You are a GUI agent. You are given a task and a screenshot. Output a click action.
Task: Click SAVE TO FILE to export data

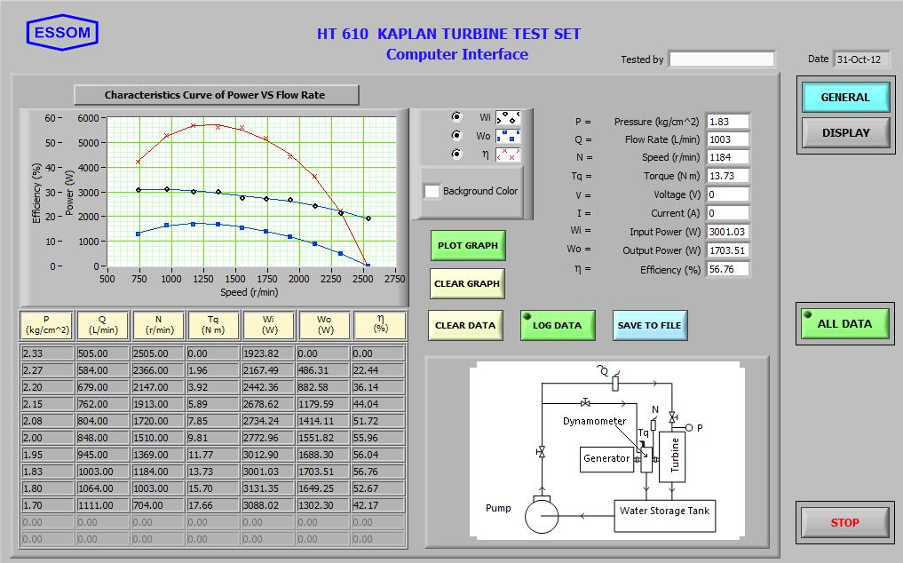(x=650, y=325)
